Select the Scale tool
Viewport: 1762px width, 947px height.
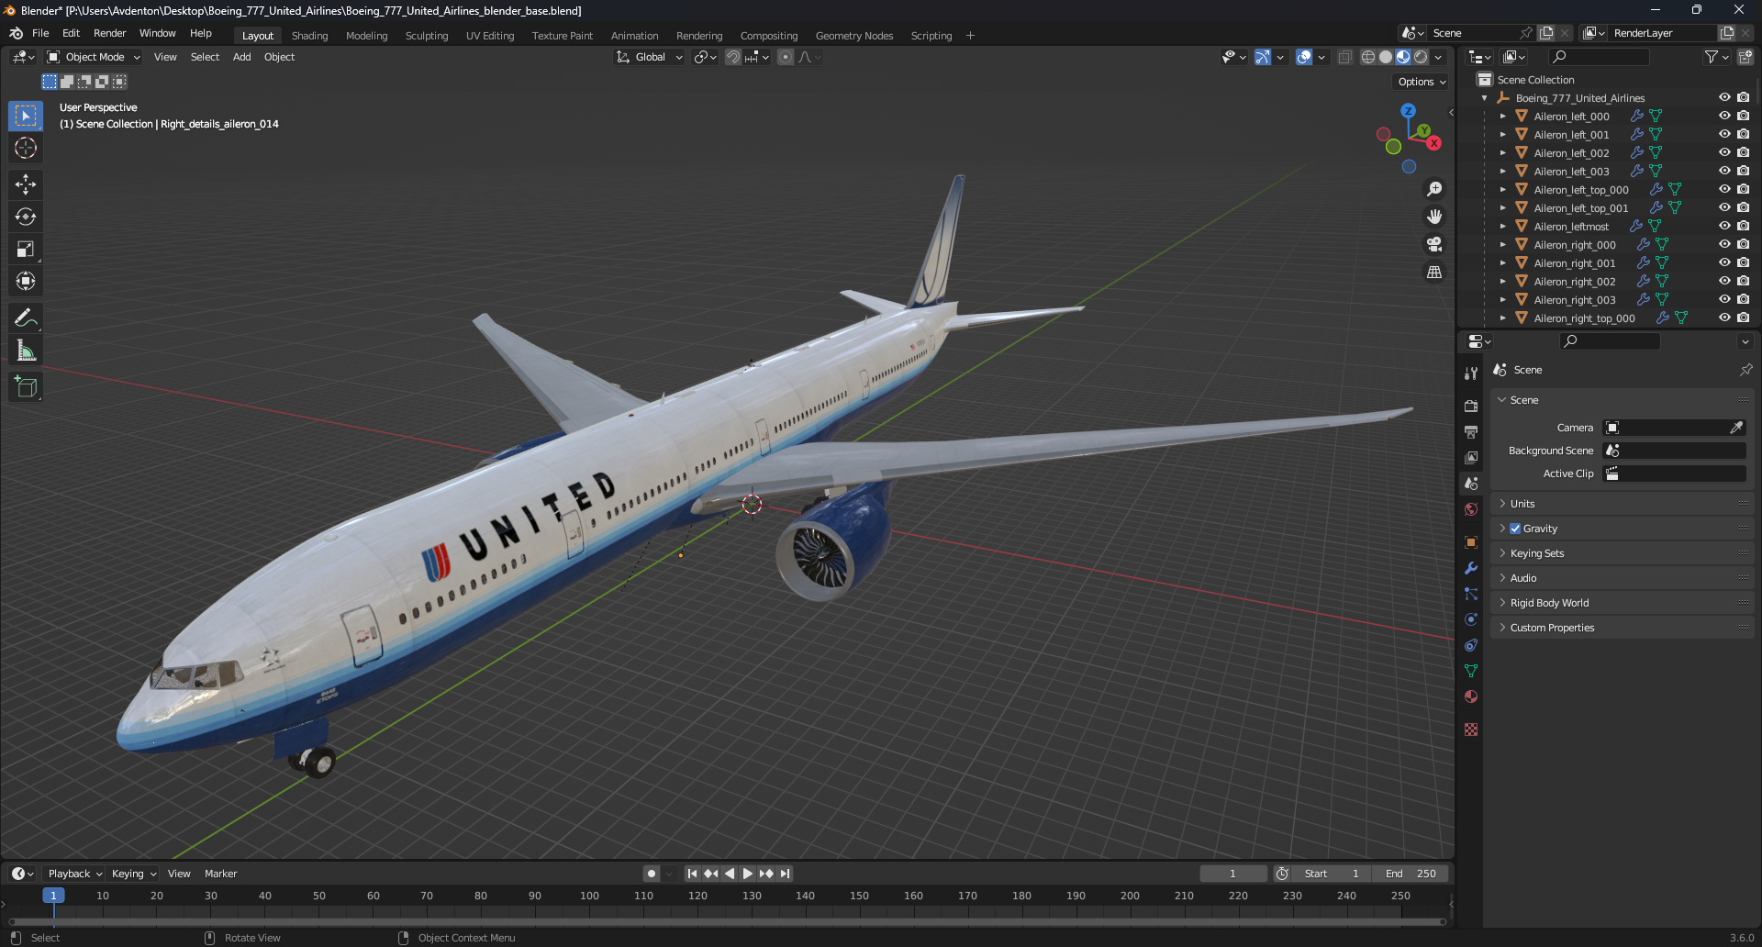coord(26,249)
